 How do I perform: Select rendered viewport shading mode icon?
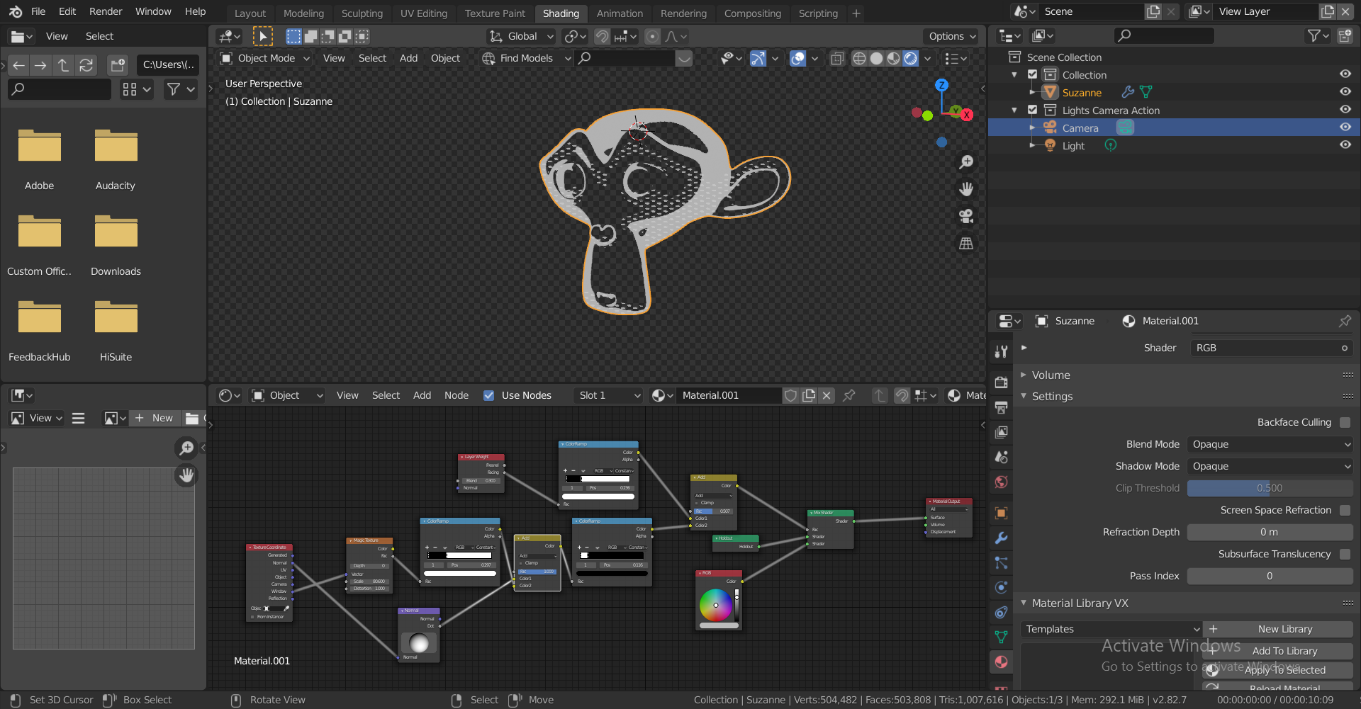coord(911,59)
